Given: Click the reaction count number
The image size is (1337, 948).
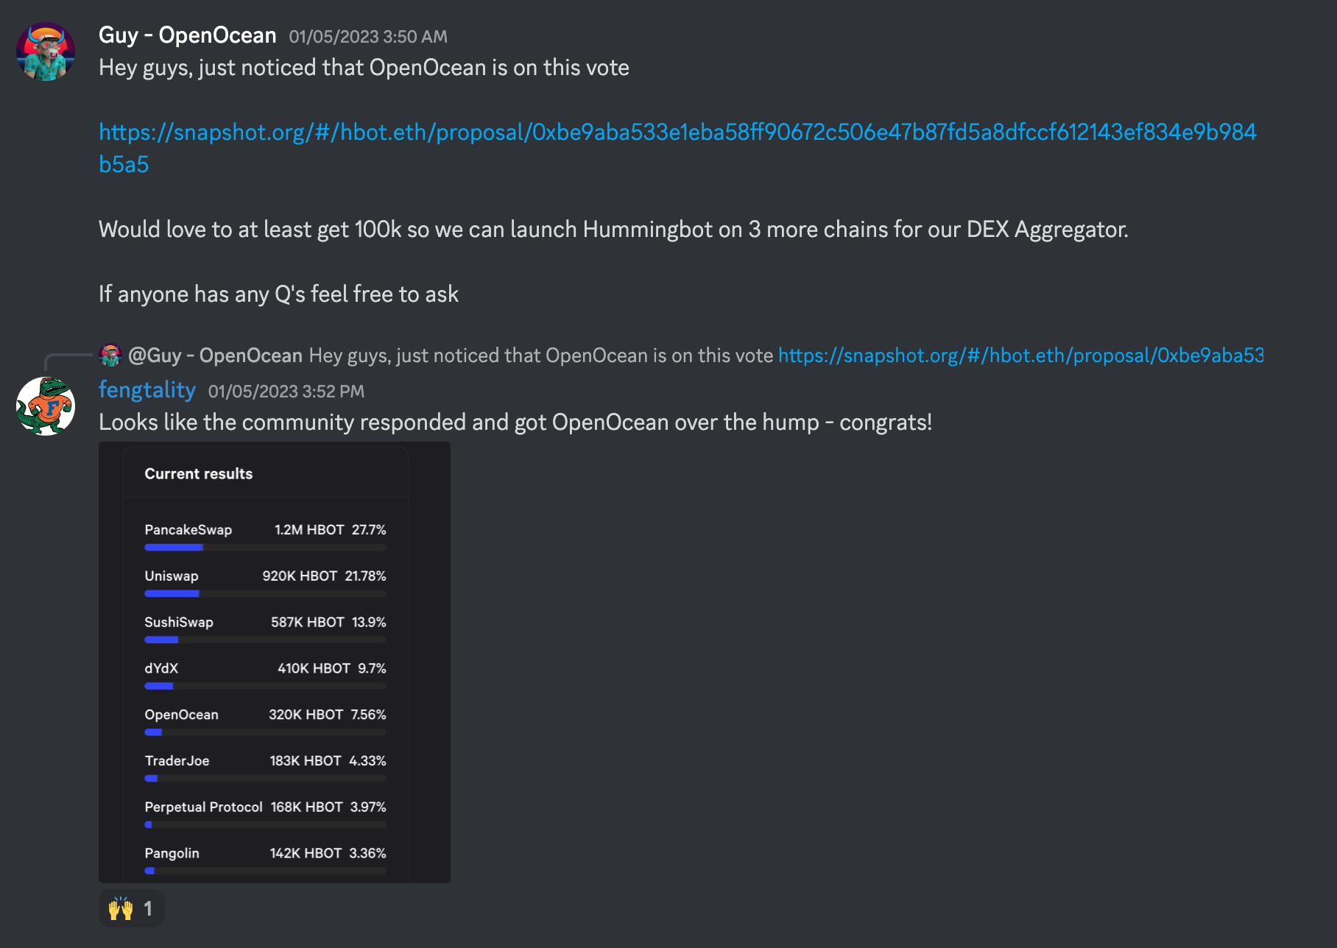Looking at the screenshot, I should coord(148,909).
